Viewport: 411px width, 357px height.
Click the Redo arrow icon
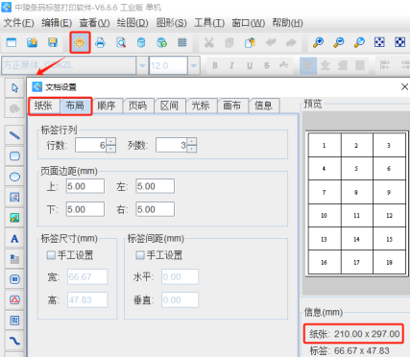coord(291,42)
